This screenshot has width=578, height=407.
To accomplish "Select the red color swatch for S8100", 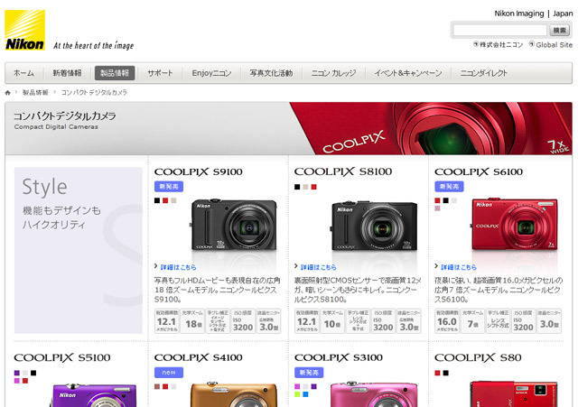I will (313, 187).
